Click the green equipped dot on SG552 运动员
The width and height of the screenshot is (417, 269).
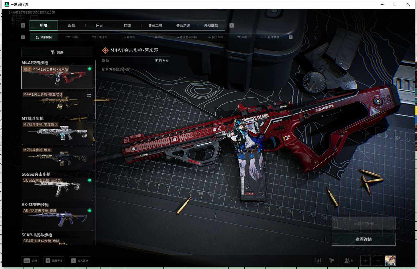pos(90,180)
